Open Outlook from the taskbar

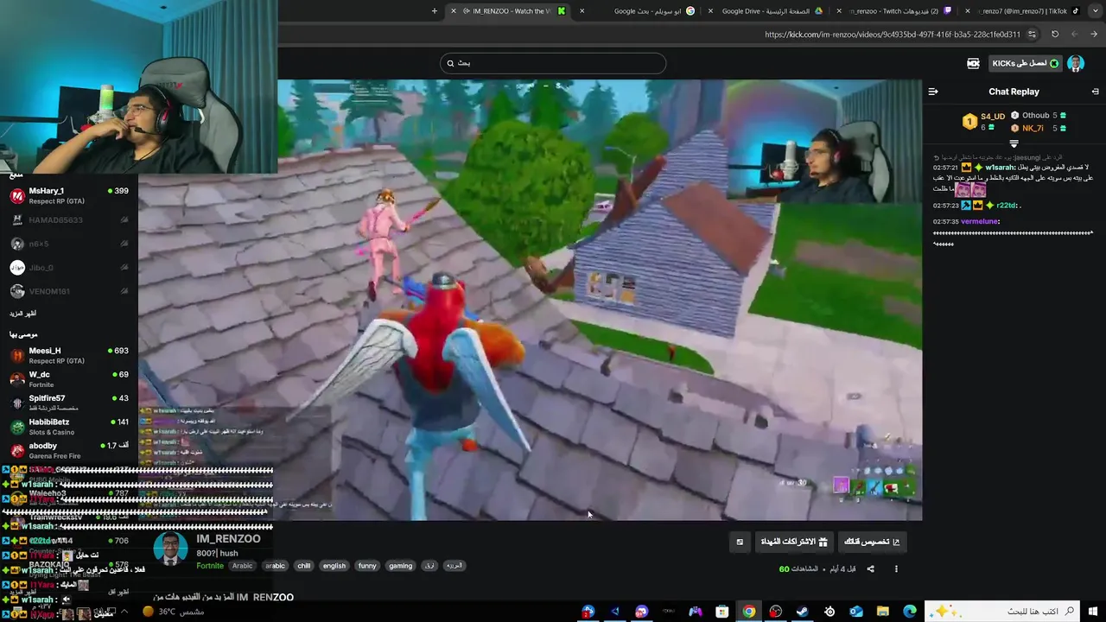point(856,612)
